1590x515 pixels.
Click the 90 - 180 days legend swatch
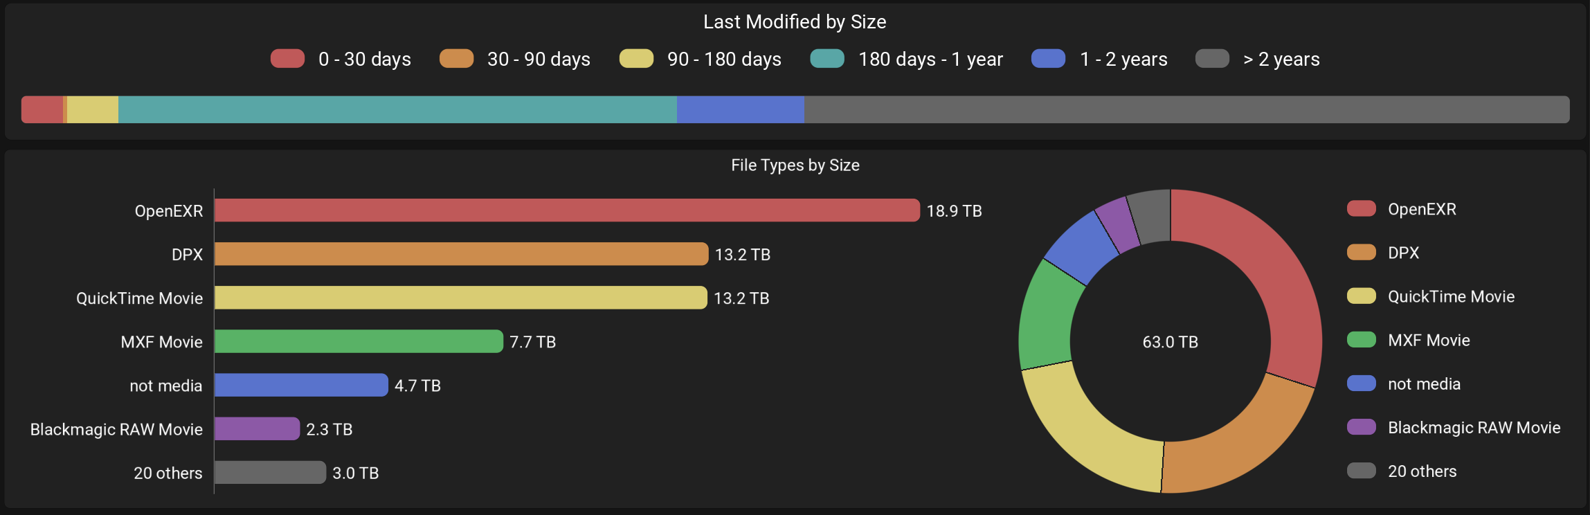point(636,59)
